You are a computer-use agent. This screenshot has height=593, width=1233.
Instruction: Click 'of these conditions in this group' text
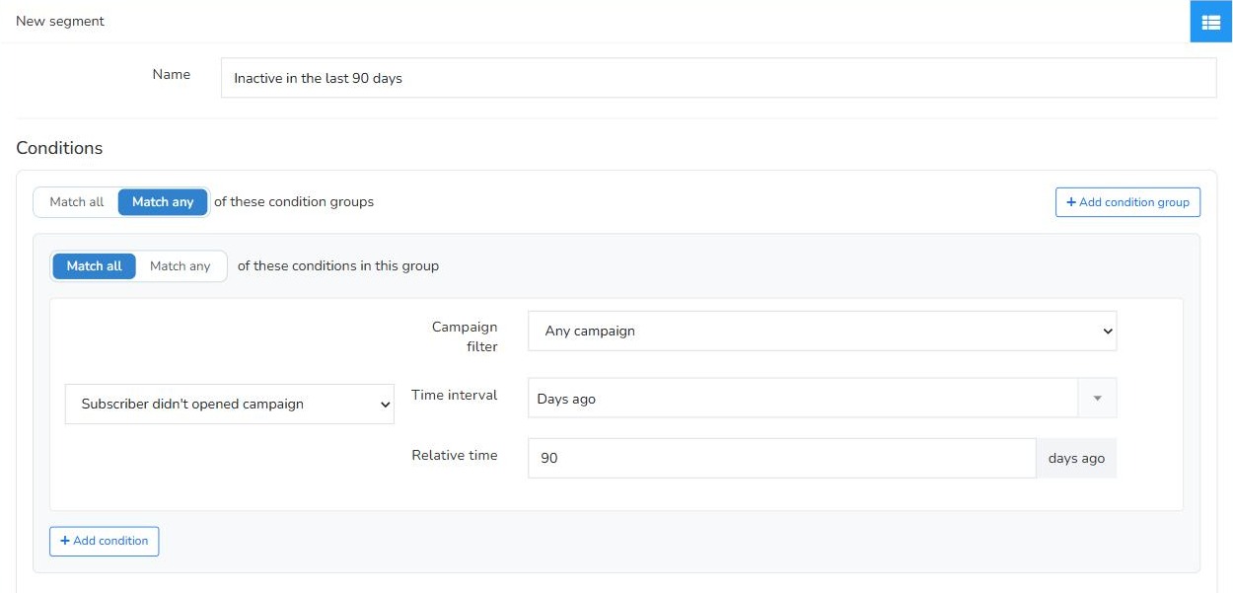[x=338, y=265]
